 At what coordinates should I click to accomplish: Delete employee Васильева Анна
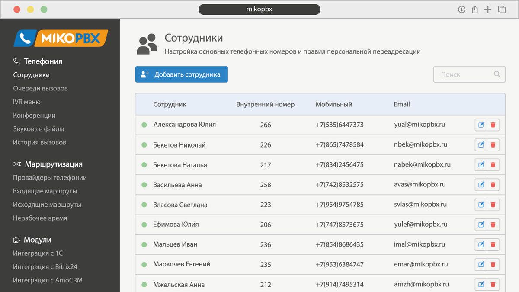pos(493,185)
